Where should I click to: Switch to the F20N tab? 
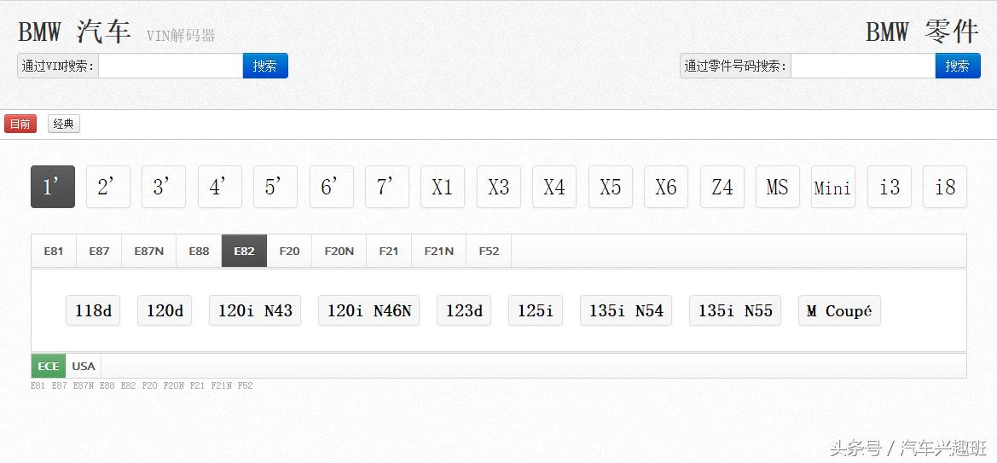pyautogui.click(x=339, y=252)
